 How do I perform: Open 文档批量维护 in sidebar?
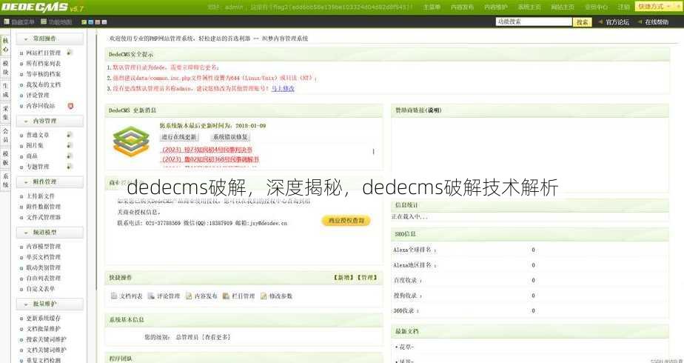click(x=43, y=328)
